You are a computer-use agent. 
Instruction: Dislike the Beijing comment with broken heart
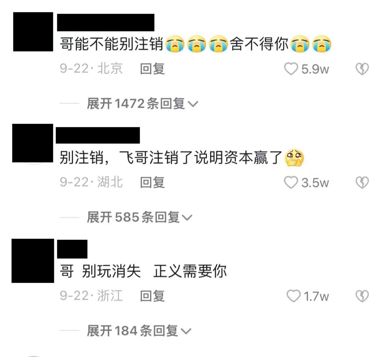click(x=362, y=69)
